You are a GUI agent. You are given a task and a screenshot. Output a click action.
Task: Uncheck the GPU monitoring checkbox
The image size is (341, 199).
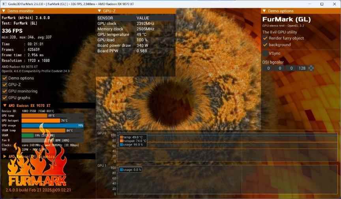click(x=4, y=91)
